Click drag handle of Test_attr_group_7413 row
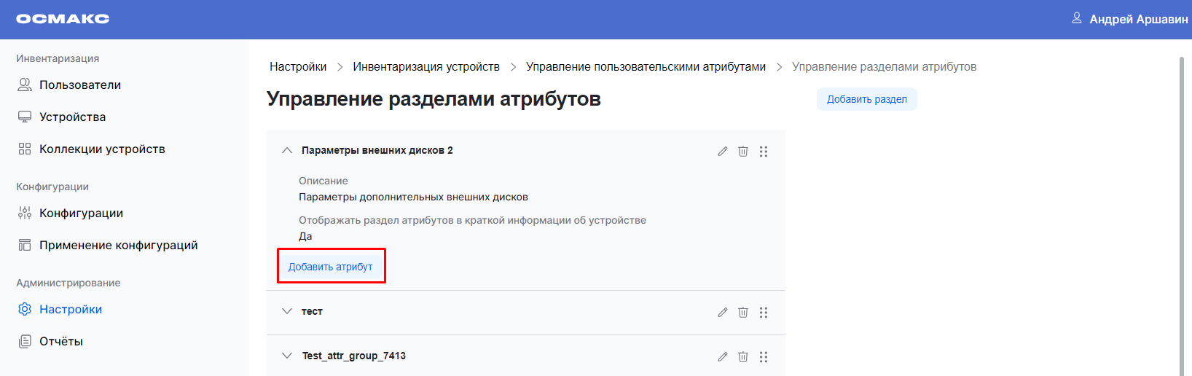Viewport: 1192px width, 376px height. 763,357
